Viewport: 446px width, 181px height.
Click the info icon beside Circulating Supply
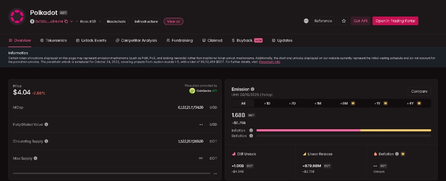pyautogui.click(x=47, y=141)
